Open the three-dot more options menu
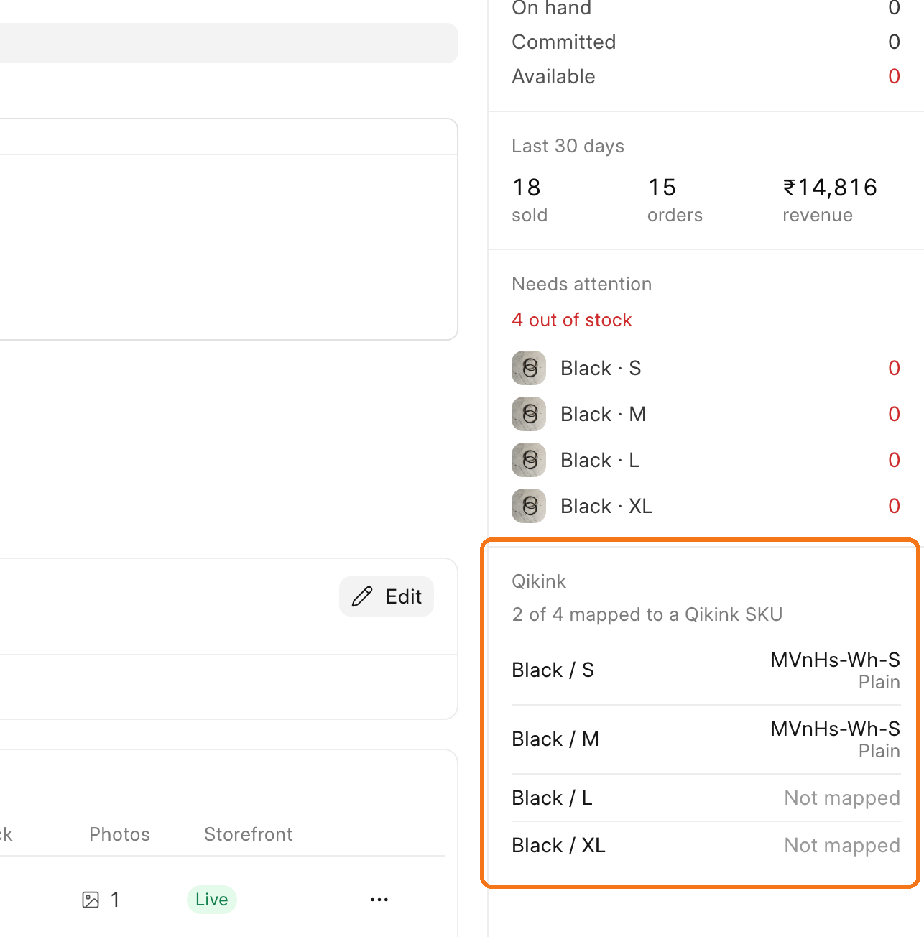This screenshot has height=937, width=924. click(379, 900)
